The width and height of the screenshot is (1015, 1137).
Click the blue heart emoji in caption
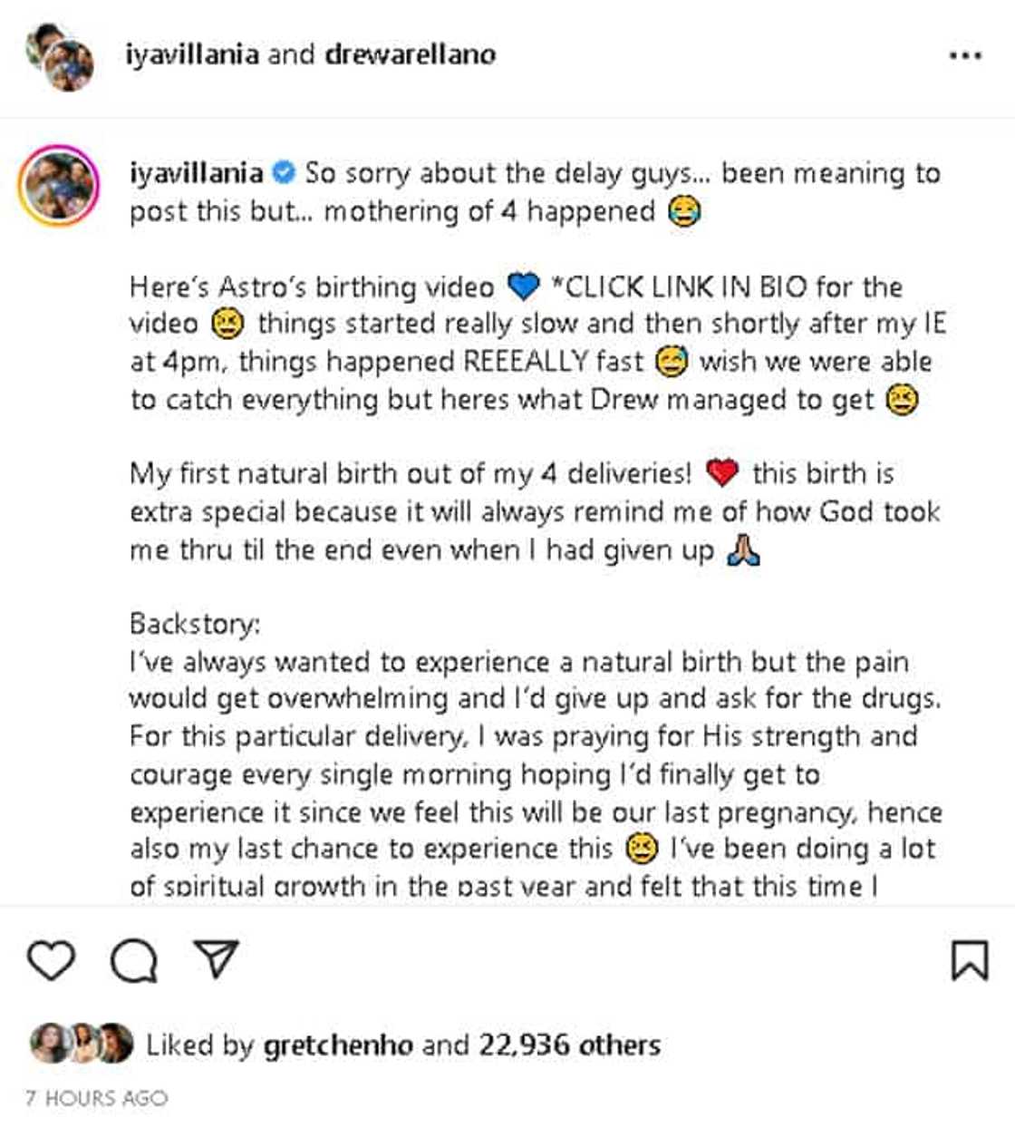click(524, 287)
